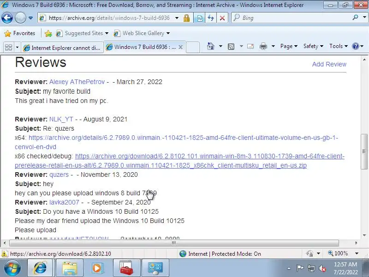Open Quick Tabs grid view icon

[8, 48]
